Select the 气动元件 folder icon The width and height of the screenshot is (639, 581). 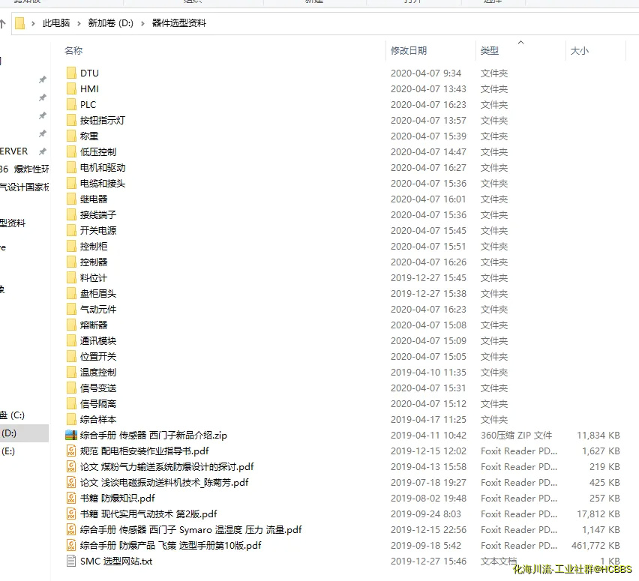[x=71, y=309]
